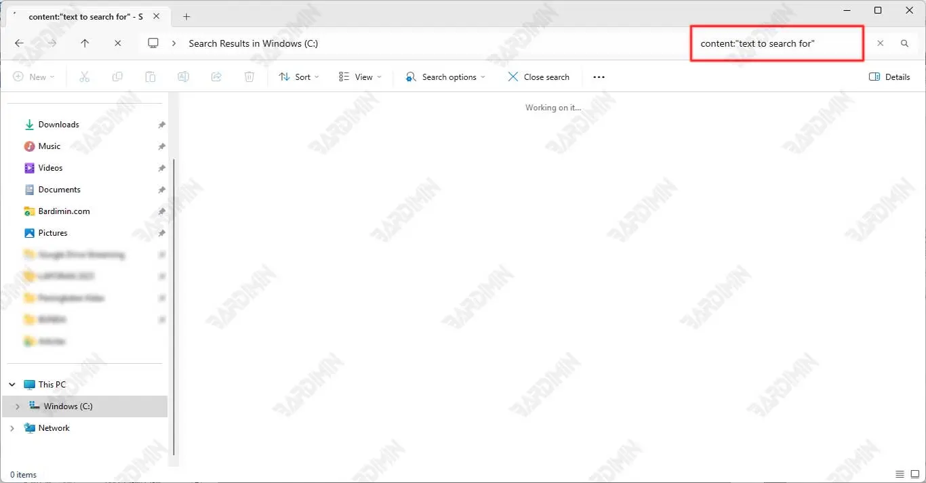The image size is (926, 483).
Task: Clear the search box text
Action: [880, 43]
